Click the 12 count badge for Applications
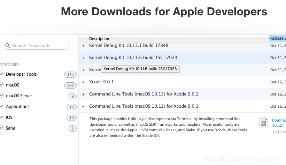The height and width of the screenshot is (165, 286). 71,107
